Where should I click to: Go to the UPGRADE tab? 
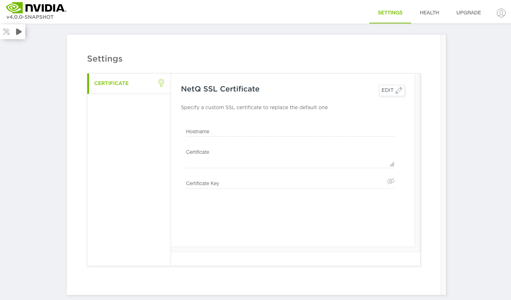468,13
